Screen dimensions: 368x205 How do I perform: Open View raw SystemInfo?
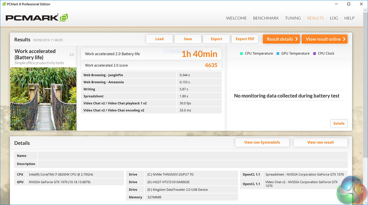pos(262,142)
